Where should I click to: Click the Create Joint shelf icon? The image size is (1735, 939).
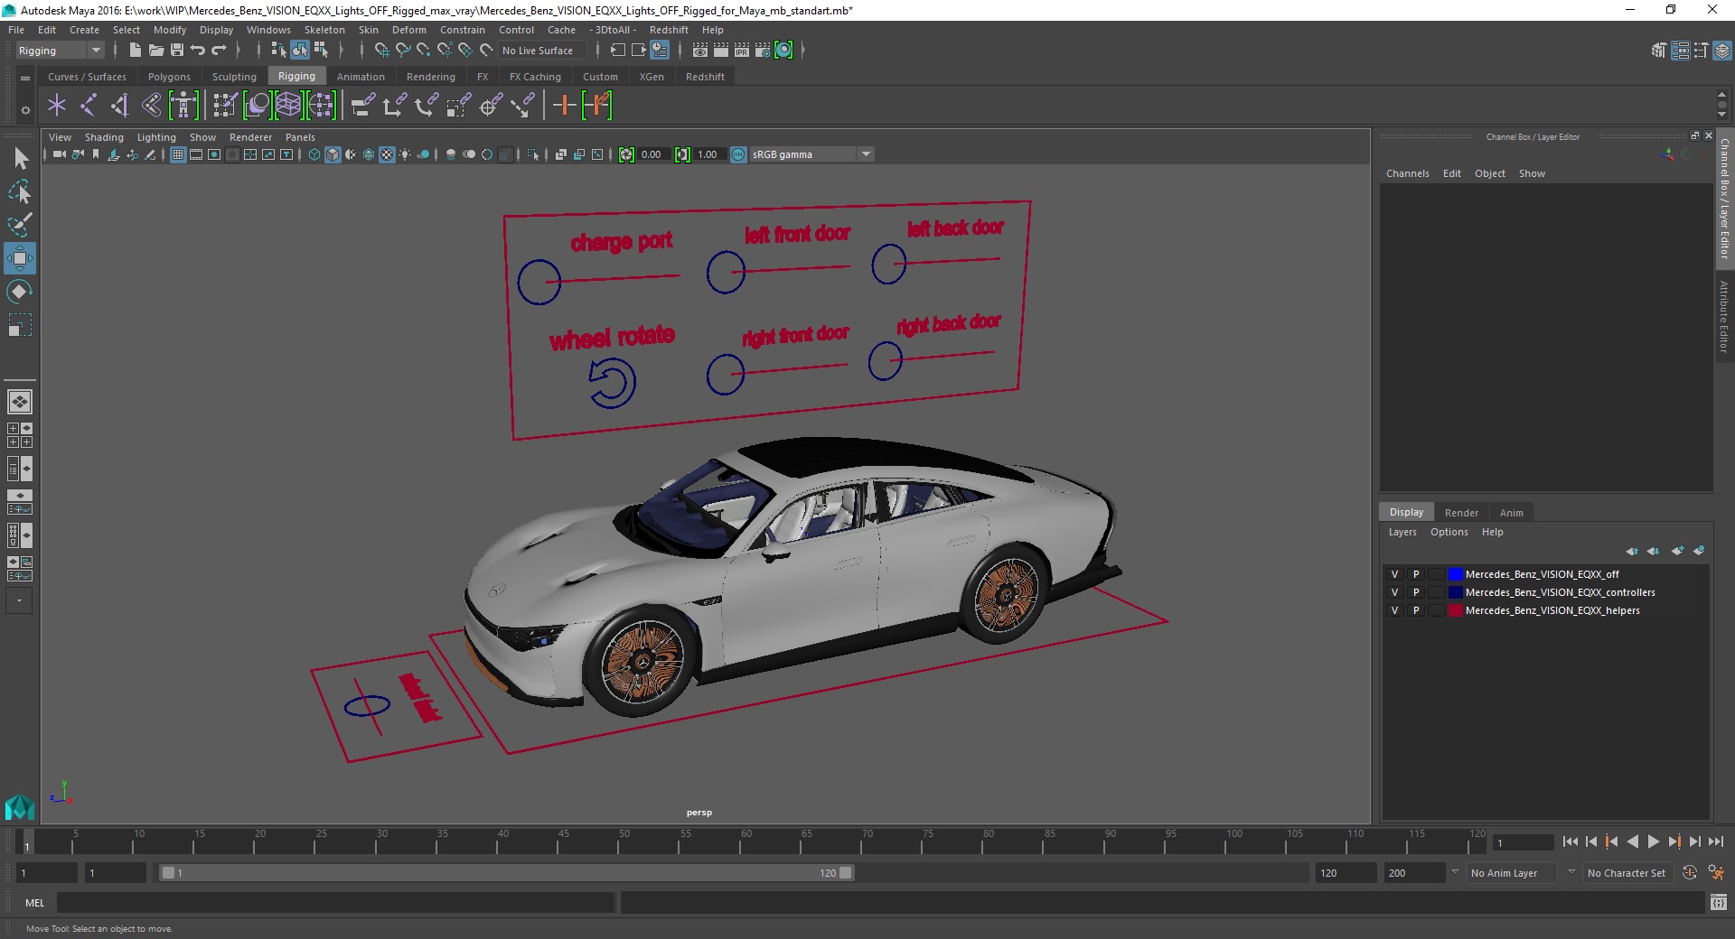coord(88,106)
